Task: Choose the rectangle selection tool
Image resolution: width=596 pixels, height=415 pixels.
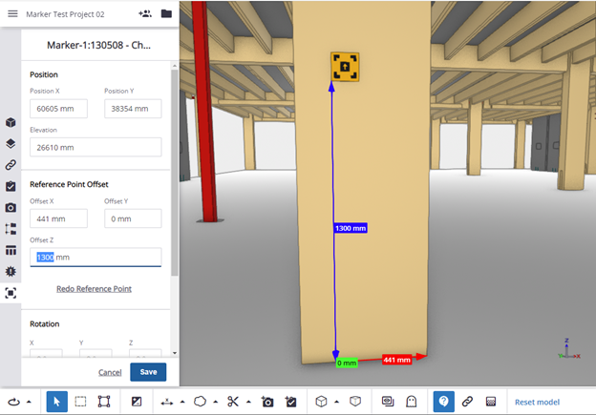Action: (x=80, y=402)
